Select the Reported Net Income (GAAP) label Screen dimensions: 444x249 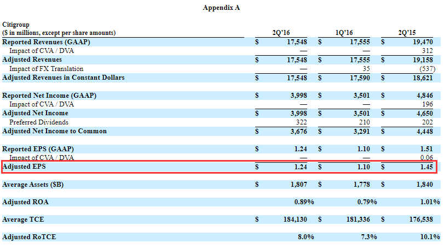tap(49, 96)
